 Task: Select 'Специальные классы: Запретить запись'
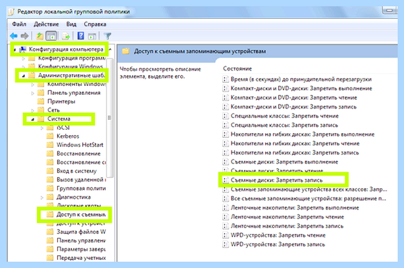click(x=284, y=125)
